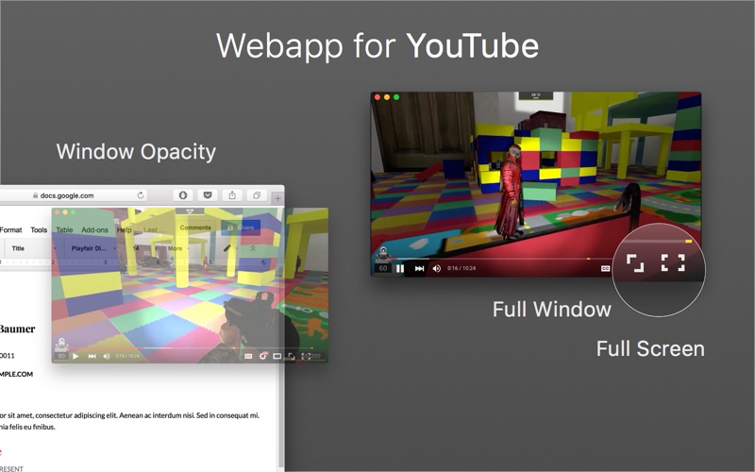Show all tabs using Safari tab overview icon
755x472 pixels.
pos(257,195)
